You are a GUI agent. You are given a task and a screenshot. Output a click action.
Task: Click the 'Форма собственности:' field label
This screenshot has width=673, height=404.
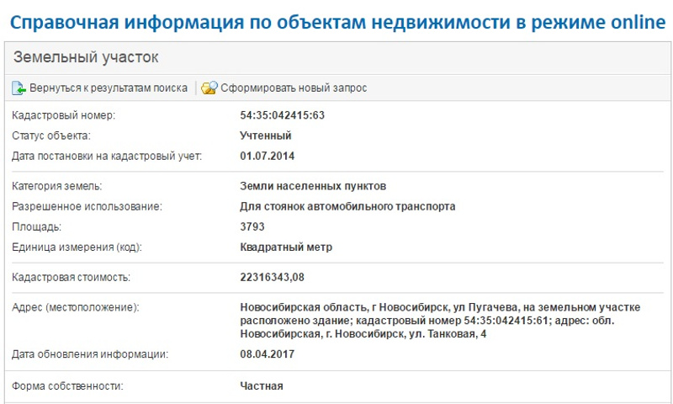[67, 386]
